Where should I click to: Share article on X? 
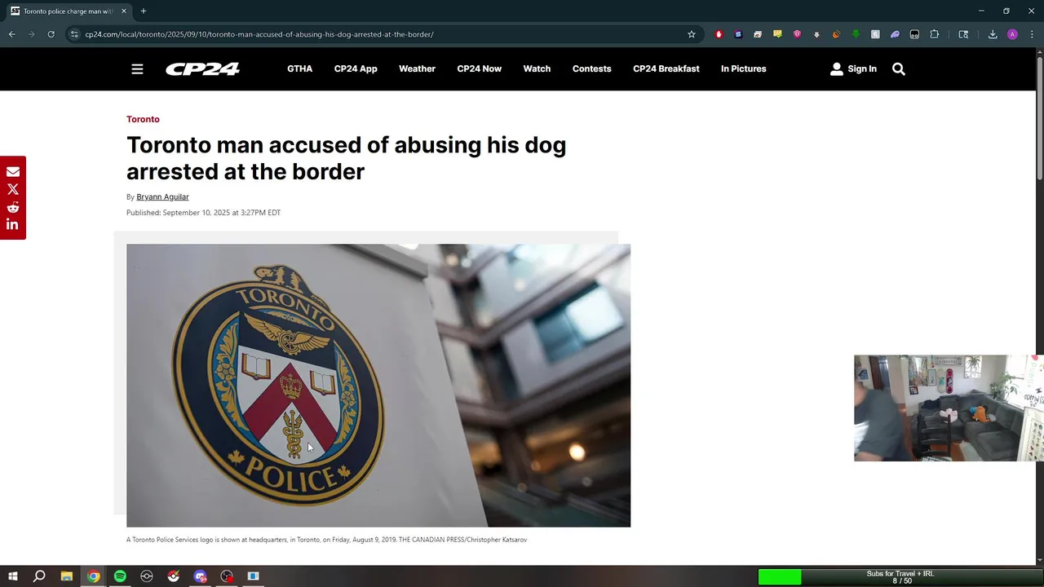pyautogui.click(x=13, y=189)
